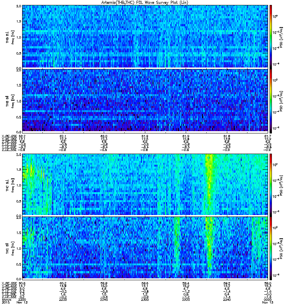
Task: Click the THB X_RE_GSE 62.2 position value
Action: pos(22,136)
